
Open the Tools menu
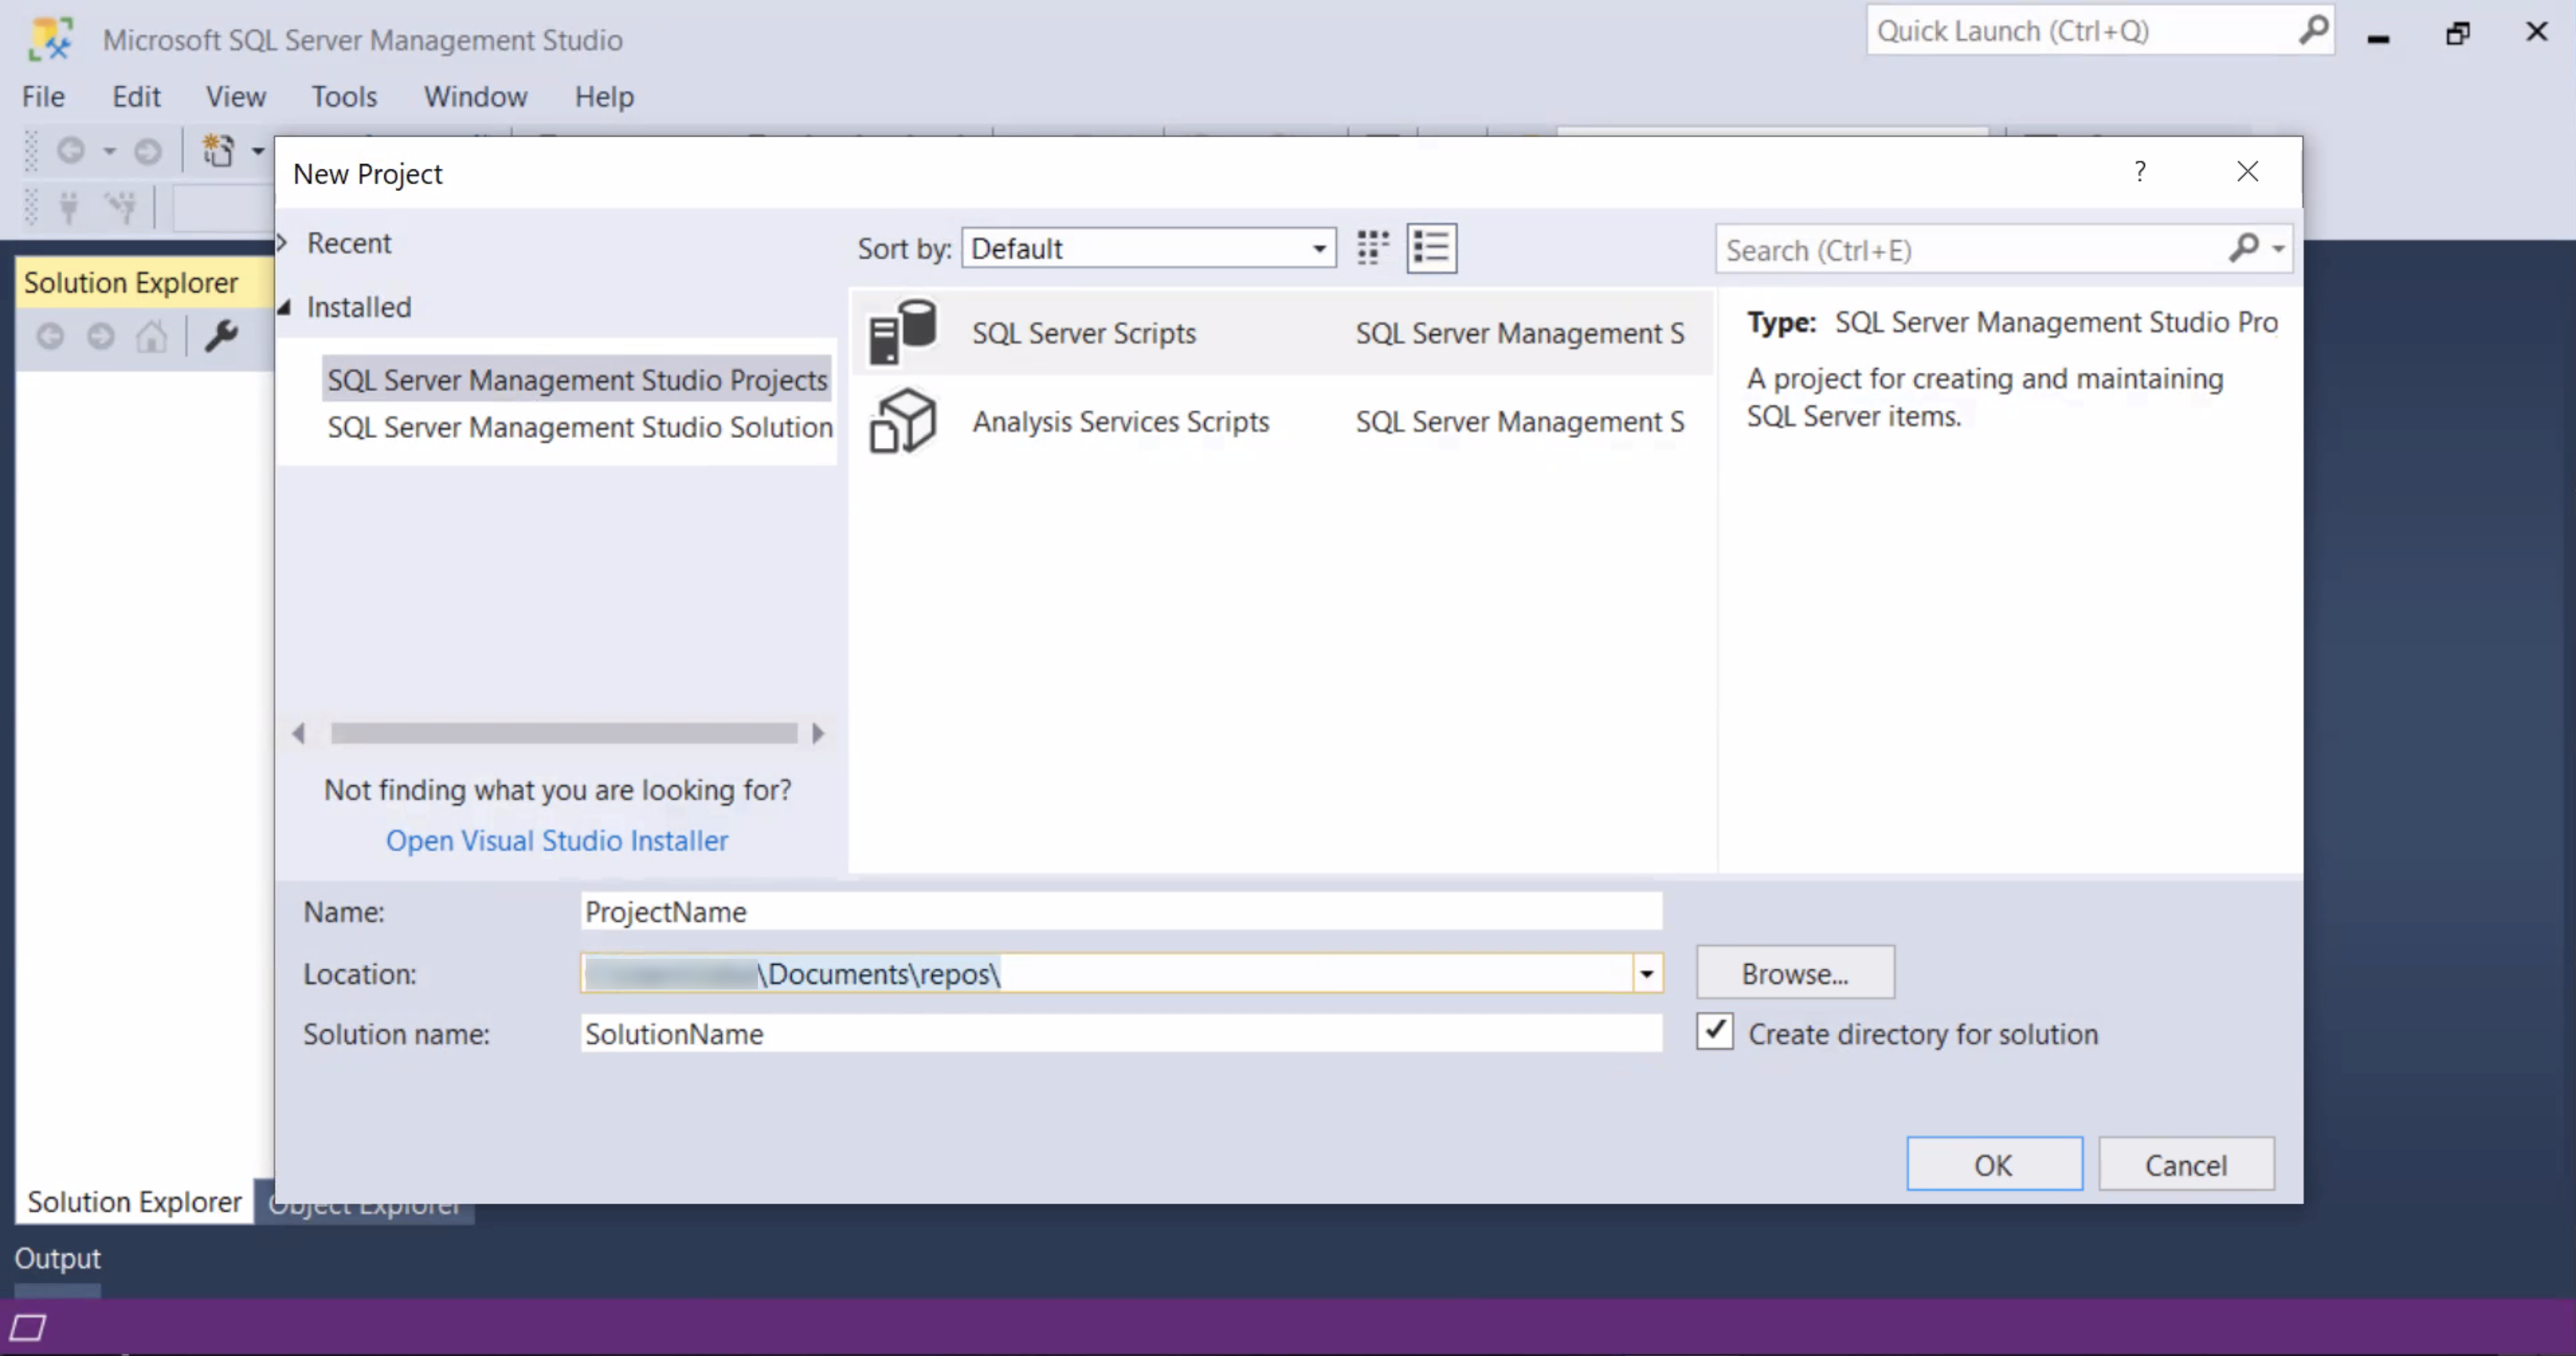[x=344, y=97]
